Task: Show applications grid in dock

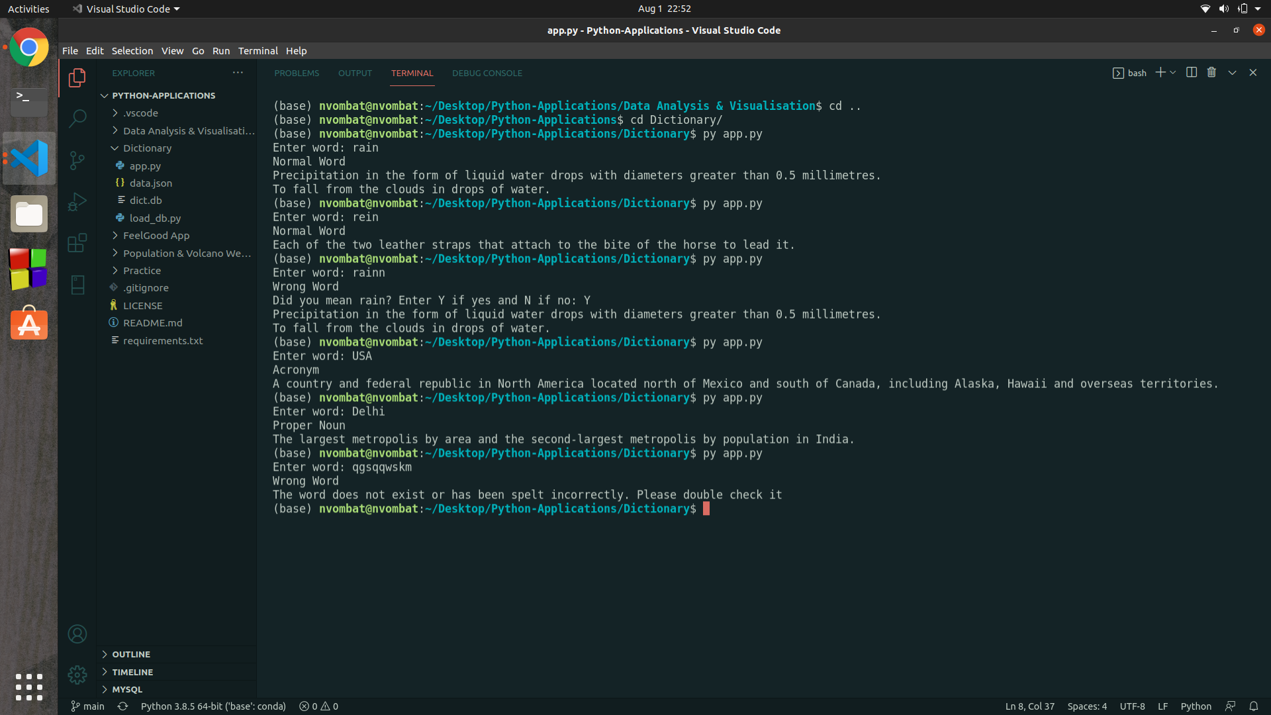Action: click(x=28, y=687)
